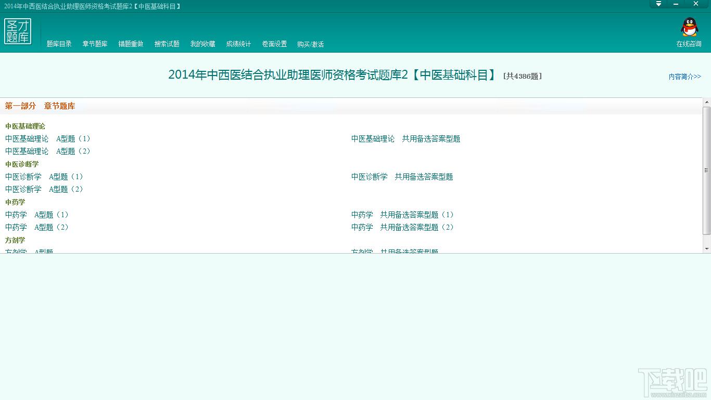Screen dimensions: 711x400
Task: Click the 中医基础理论 section heading
Action: [x=25, y=127]
